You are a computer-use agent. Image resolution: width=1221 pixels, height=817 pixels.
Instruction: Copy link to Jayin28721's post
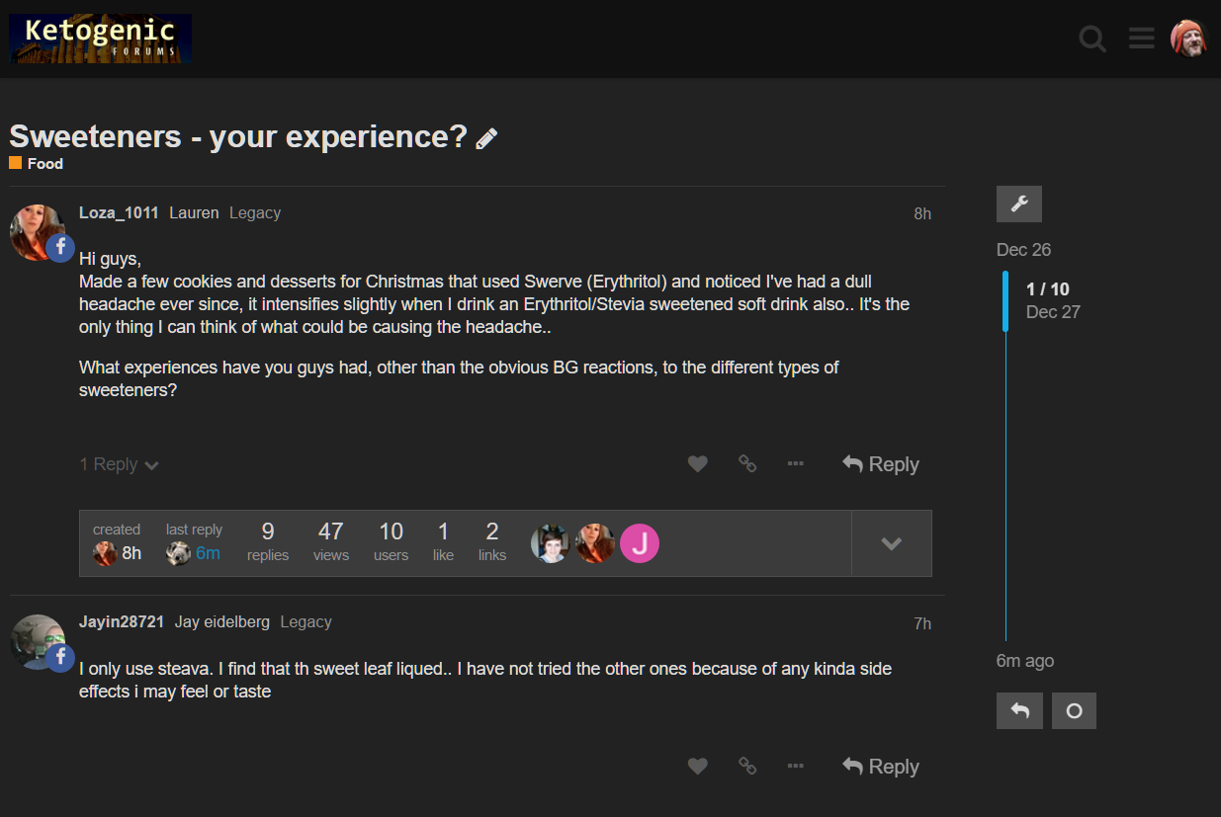tap(747, 766)
